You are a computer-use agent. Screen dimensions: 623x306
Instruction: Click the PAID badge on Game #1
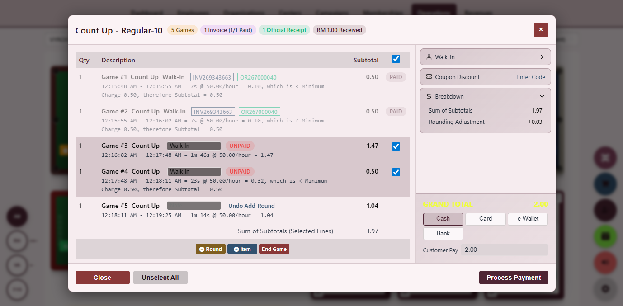(396, 77)
